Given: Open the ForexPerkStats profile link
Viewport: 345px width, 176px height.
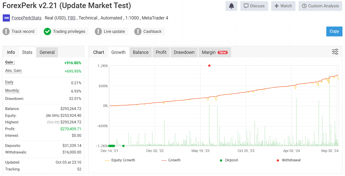Looking at the screenshot, I should pyautogui.click(x=27, y=18).
